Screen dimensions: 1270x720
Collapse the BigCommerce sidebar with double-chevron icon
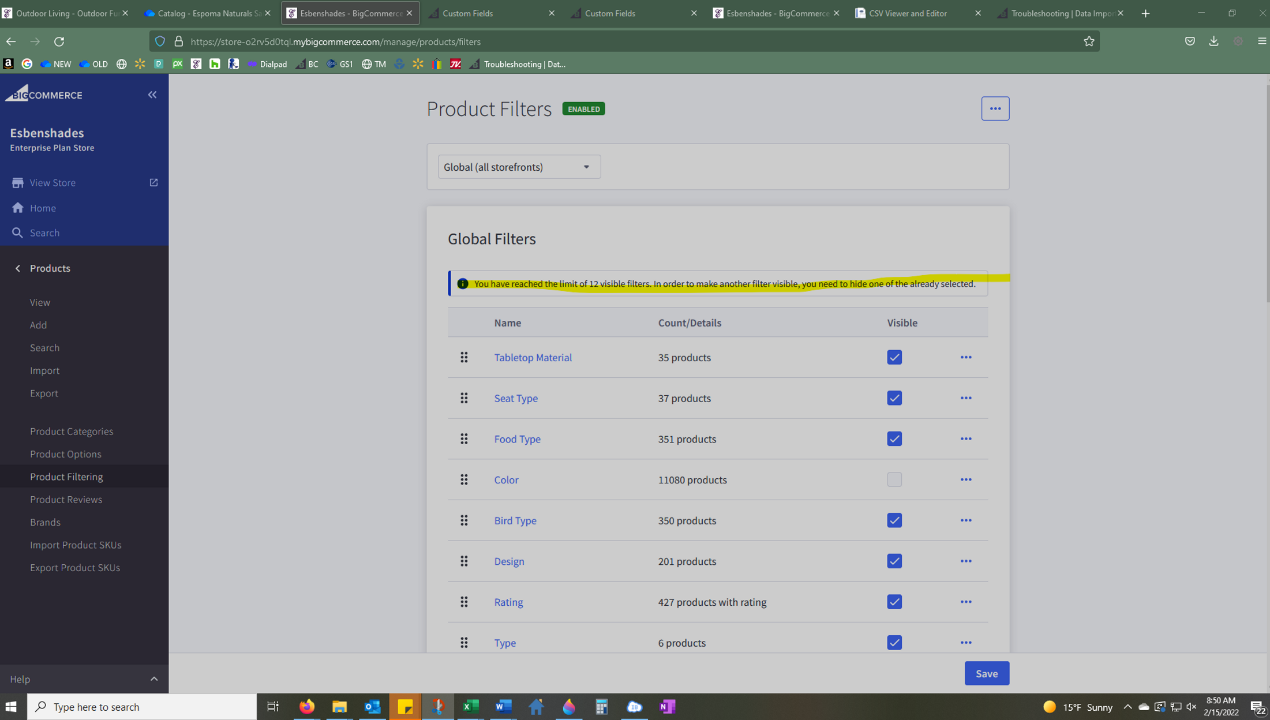coord(152,95)
